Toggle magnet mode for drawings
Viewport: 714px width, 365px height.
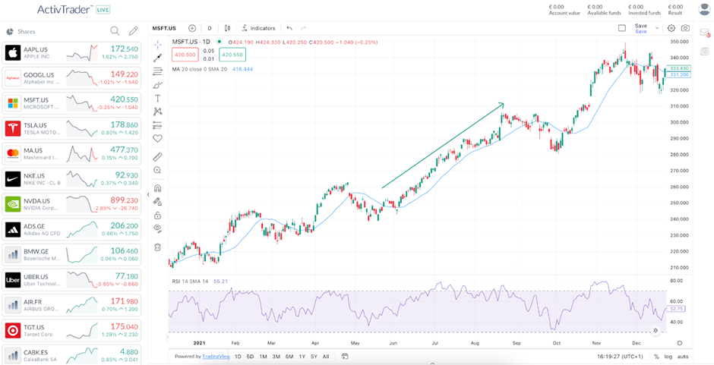[158, 188]
